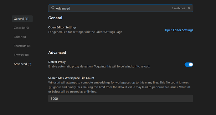Select the Browser (0) category
216x115 pixels.
pos(21,55)
